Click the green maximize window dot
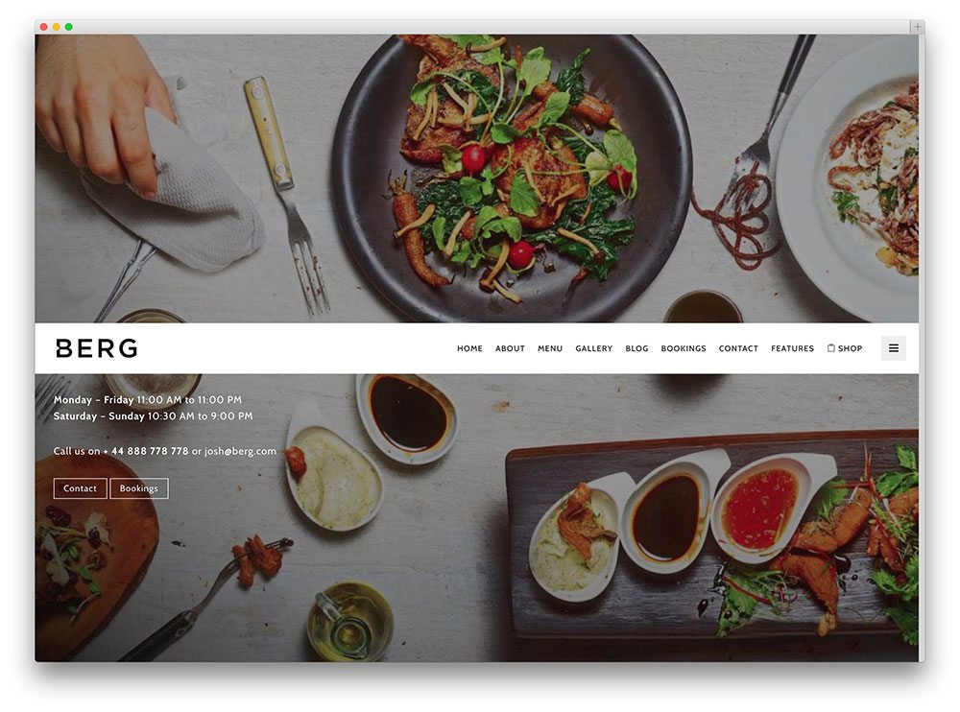The width and height of the screenshot is (960, 712). 68,27
